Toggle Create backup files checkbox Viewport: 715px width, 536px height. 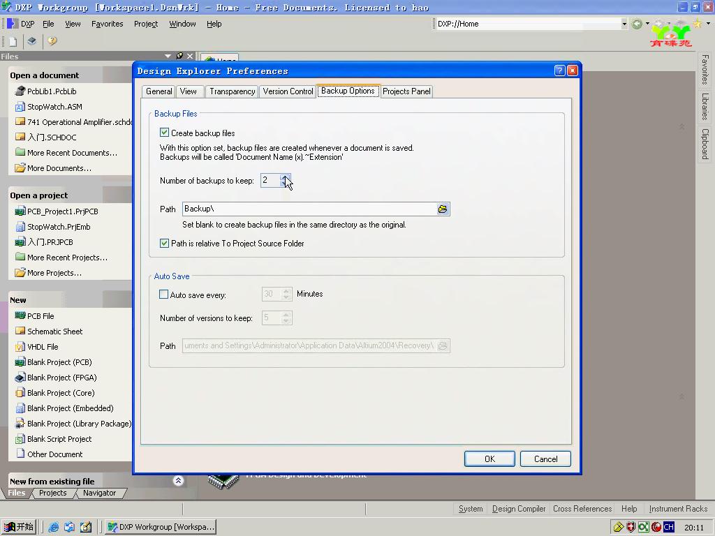coord(164,133)
